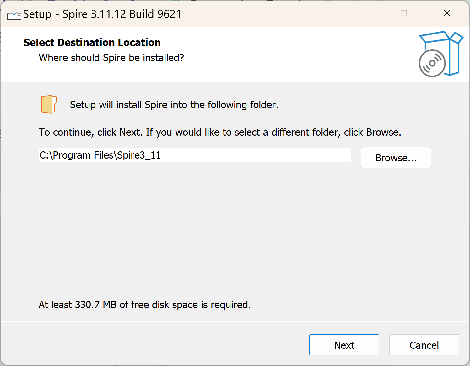Minimize the Setup window
The image size is (470, 366).
coord(361,13)
